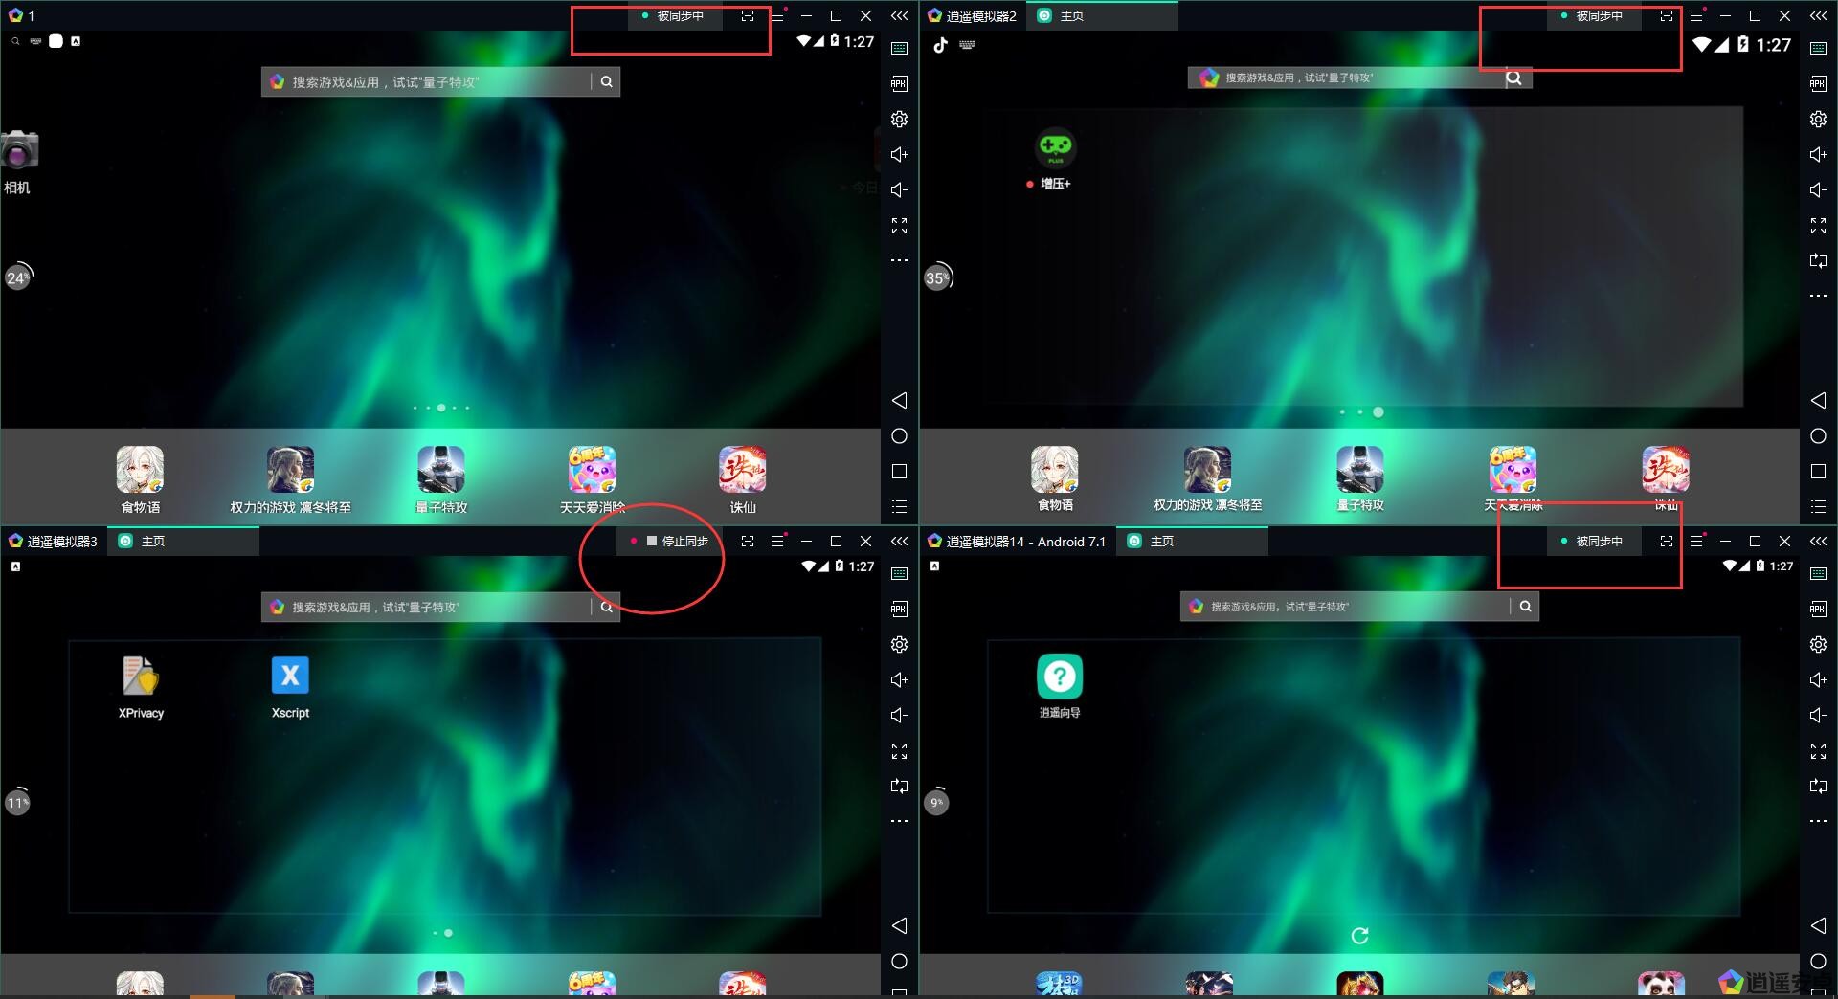The width and height of the screenshot is (1838, 999).
Task: Click the 35% floating performance ball in 逍遥模拟器2
Action: click(938, 278)
